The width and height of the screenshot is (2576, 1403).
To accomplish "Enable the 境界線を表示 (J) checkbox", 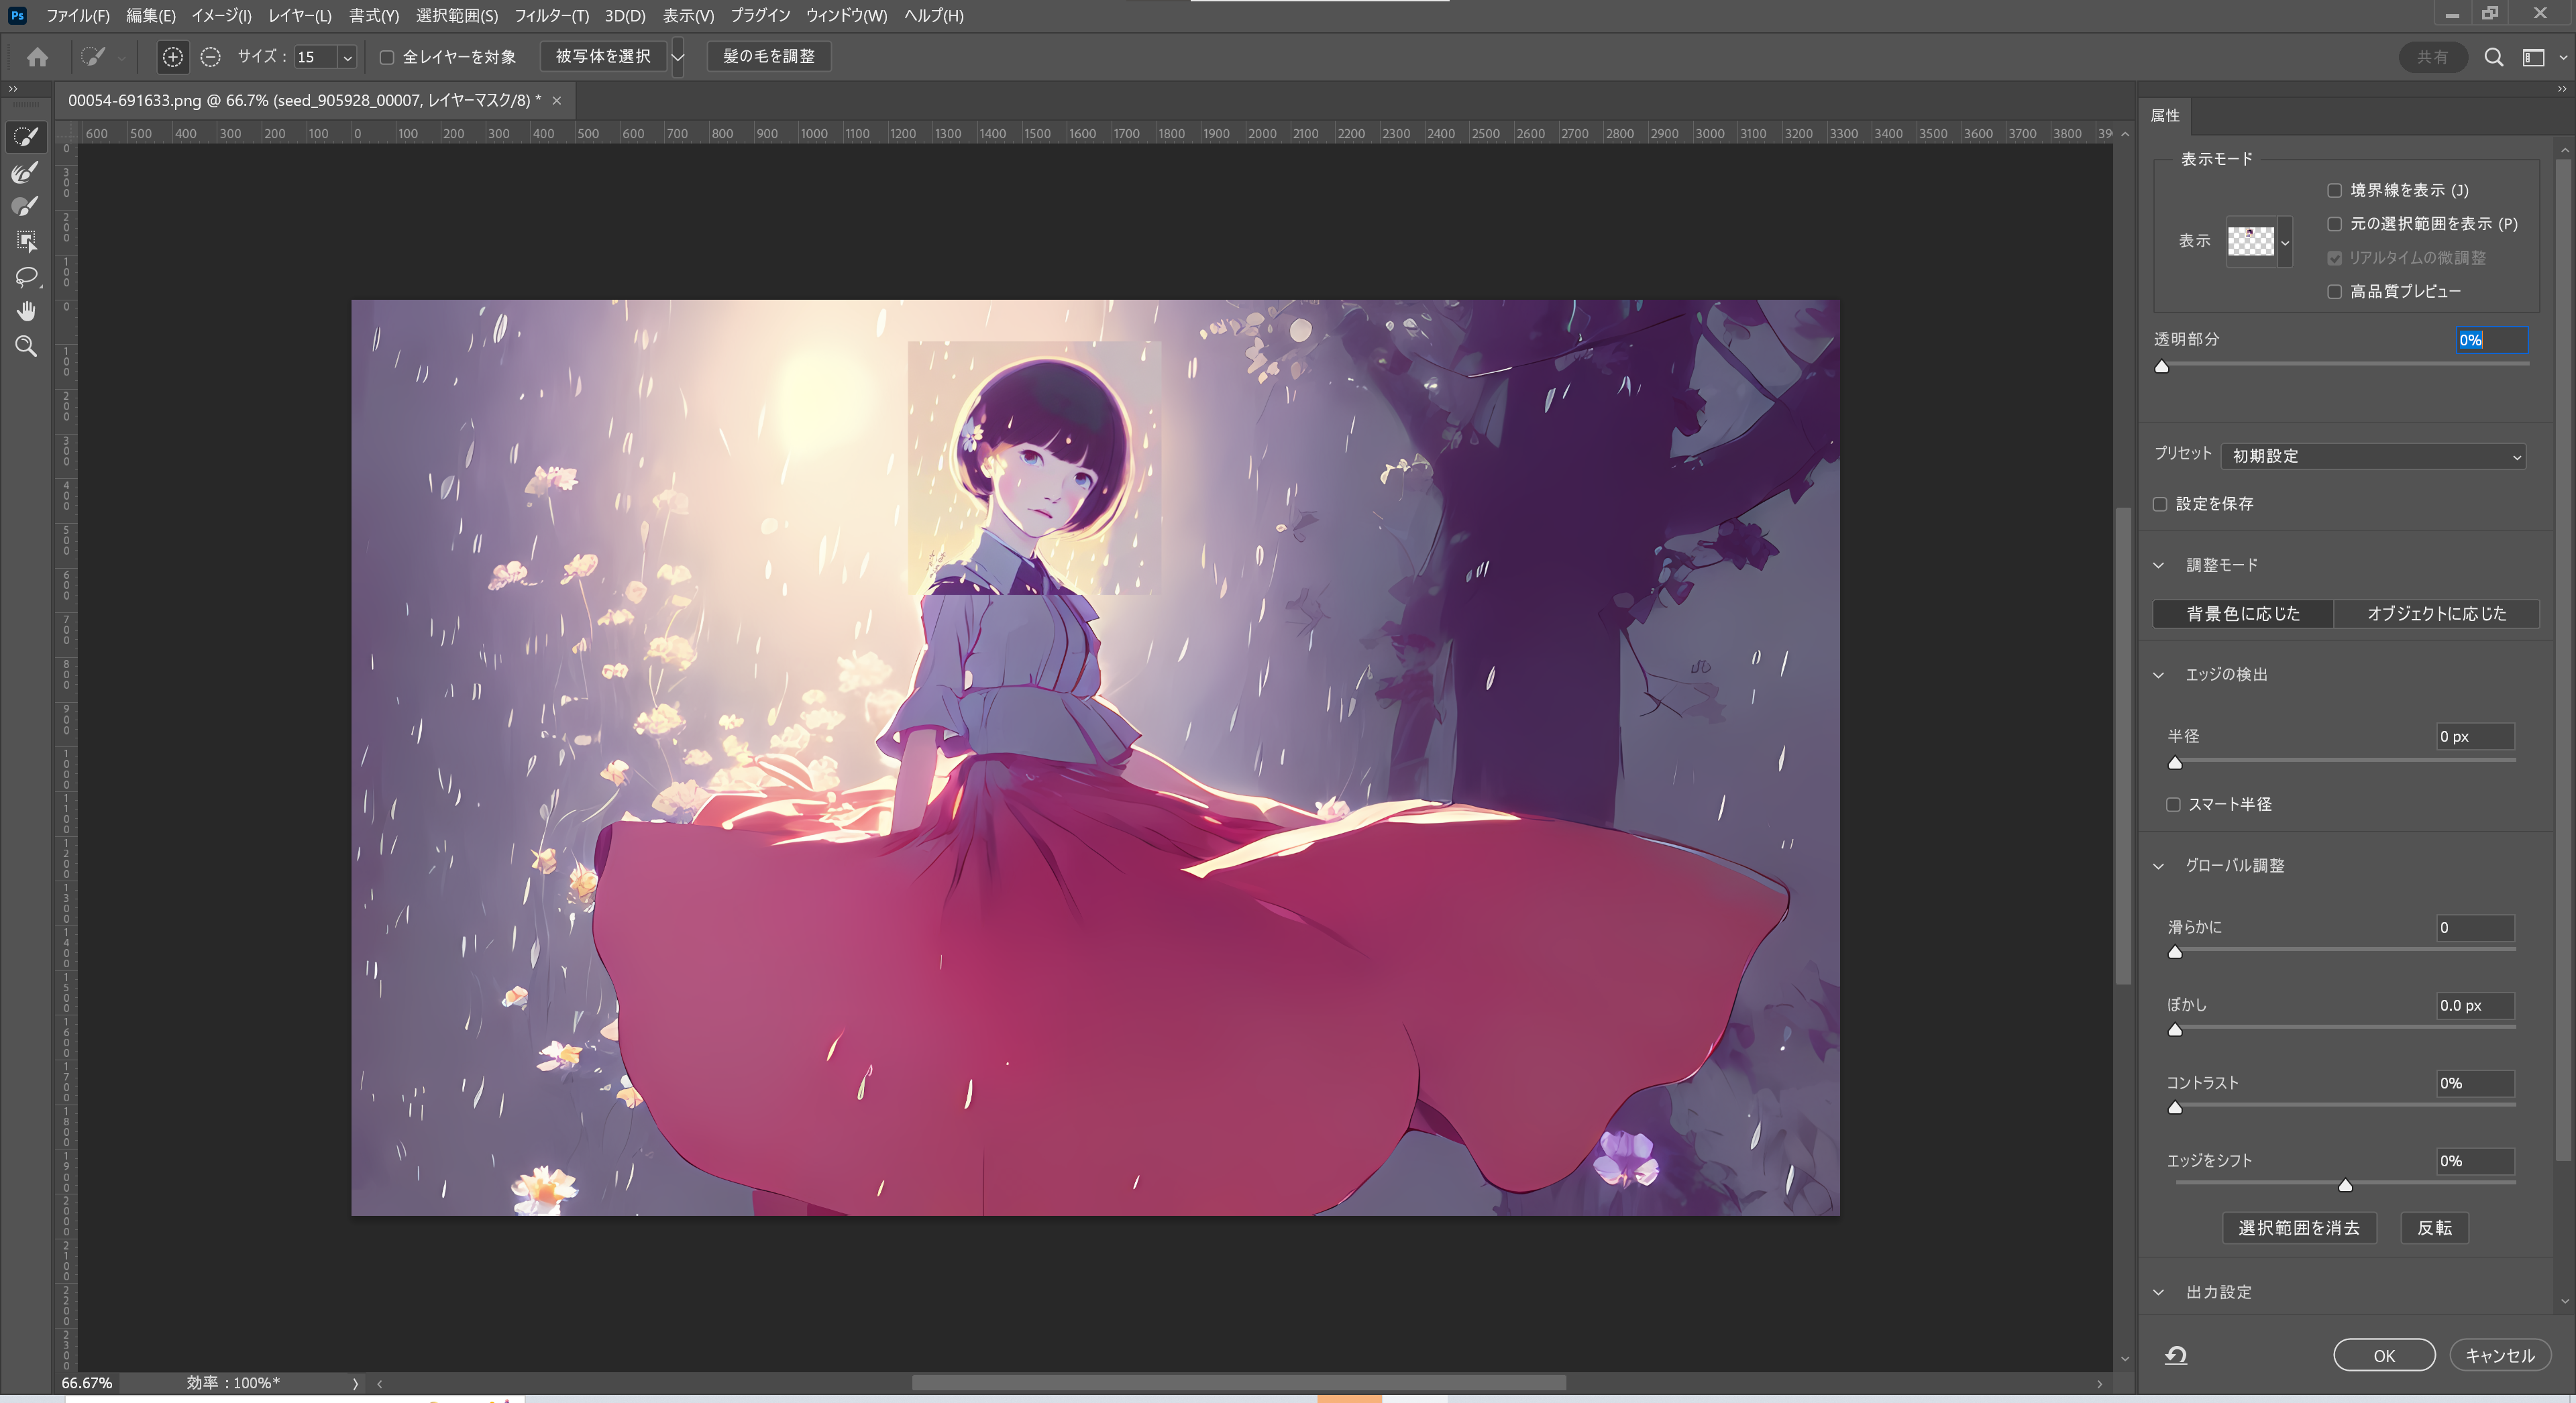I will tap(2335, 190).
